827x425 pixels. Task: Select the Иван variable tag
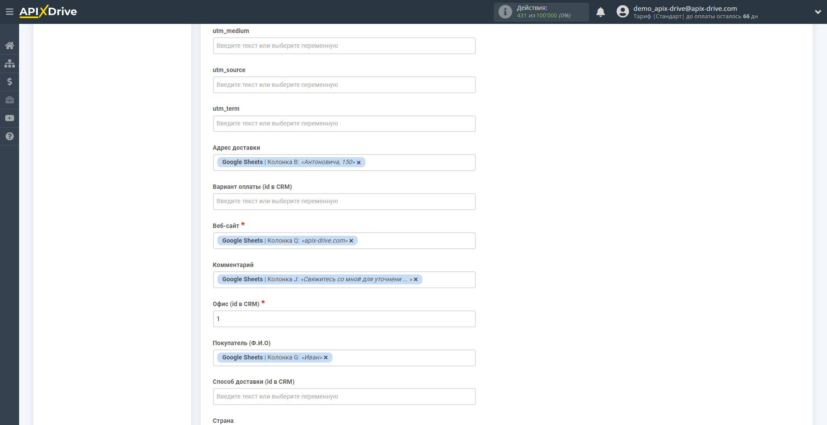(275, 358)
